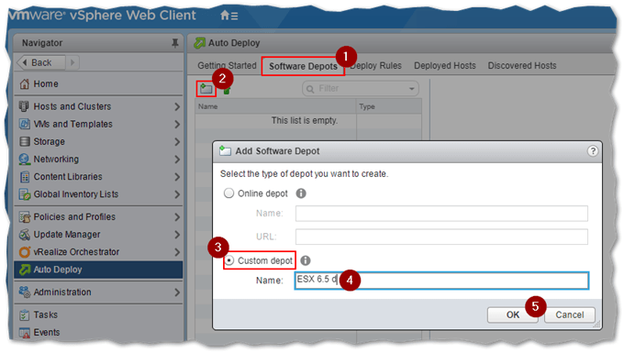Select the Online depot radio button

pyautogui.click(x=228, y=193)
